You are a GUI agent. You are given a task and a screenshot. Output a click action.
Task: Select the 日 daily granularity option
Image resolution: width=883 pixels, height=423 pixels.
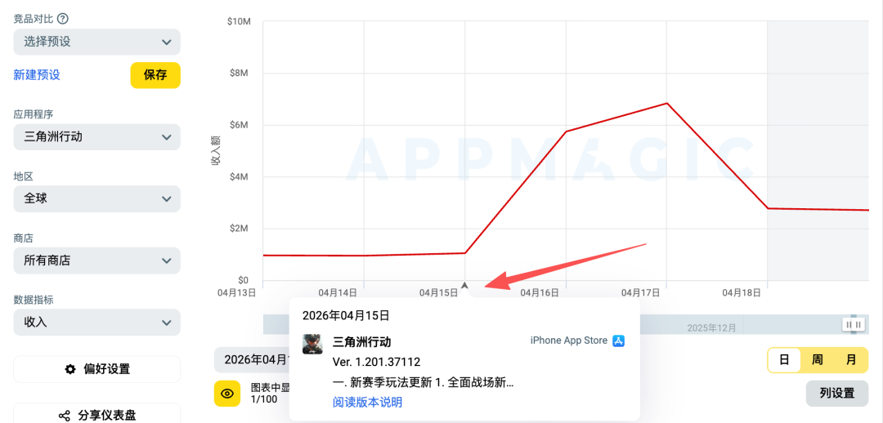tap(784, 360)
